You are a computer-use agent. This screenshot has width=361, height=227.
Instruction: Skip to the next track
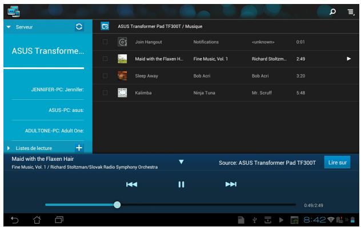(x=231, y=184)
